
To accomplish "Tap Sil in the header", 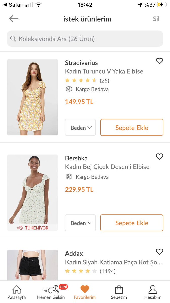I will coord(156,19).
